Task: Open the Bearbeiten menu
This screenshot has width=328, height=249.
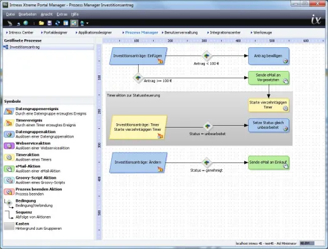Action: pyautogui.click(x=27, y=14)
